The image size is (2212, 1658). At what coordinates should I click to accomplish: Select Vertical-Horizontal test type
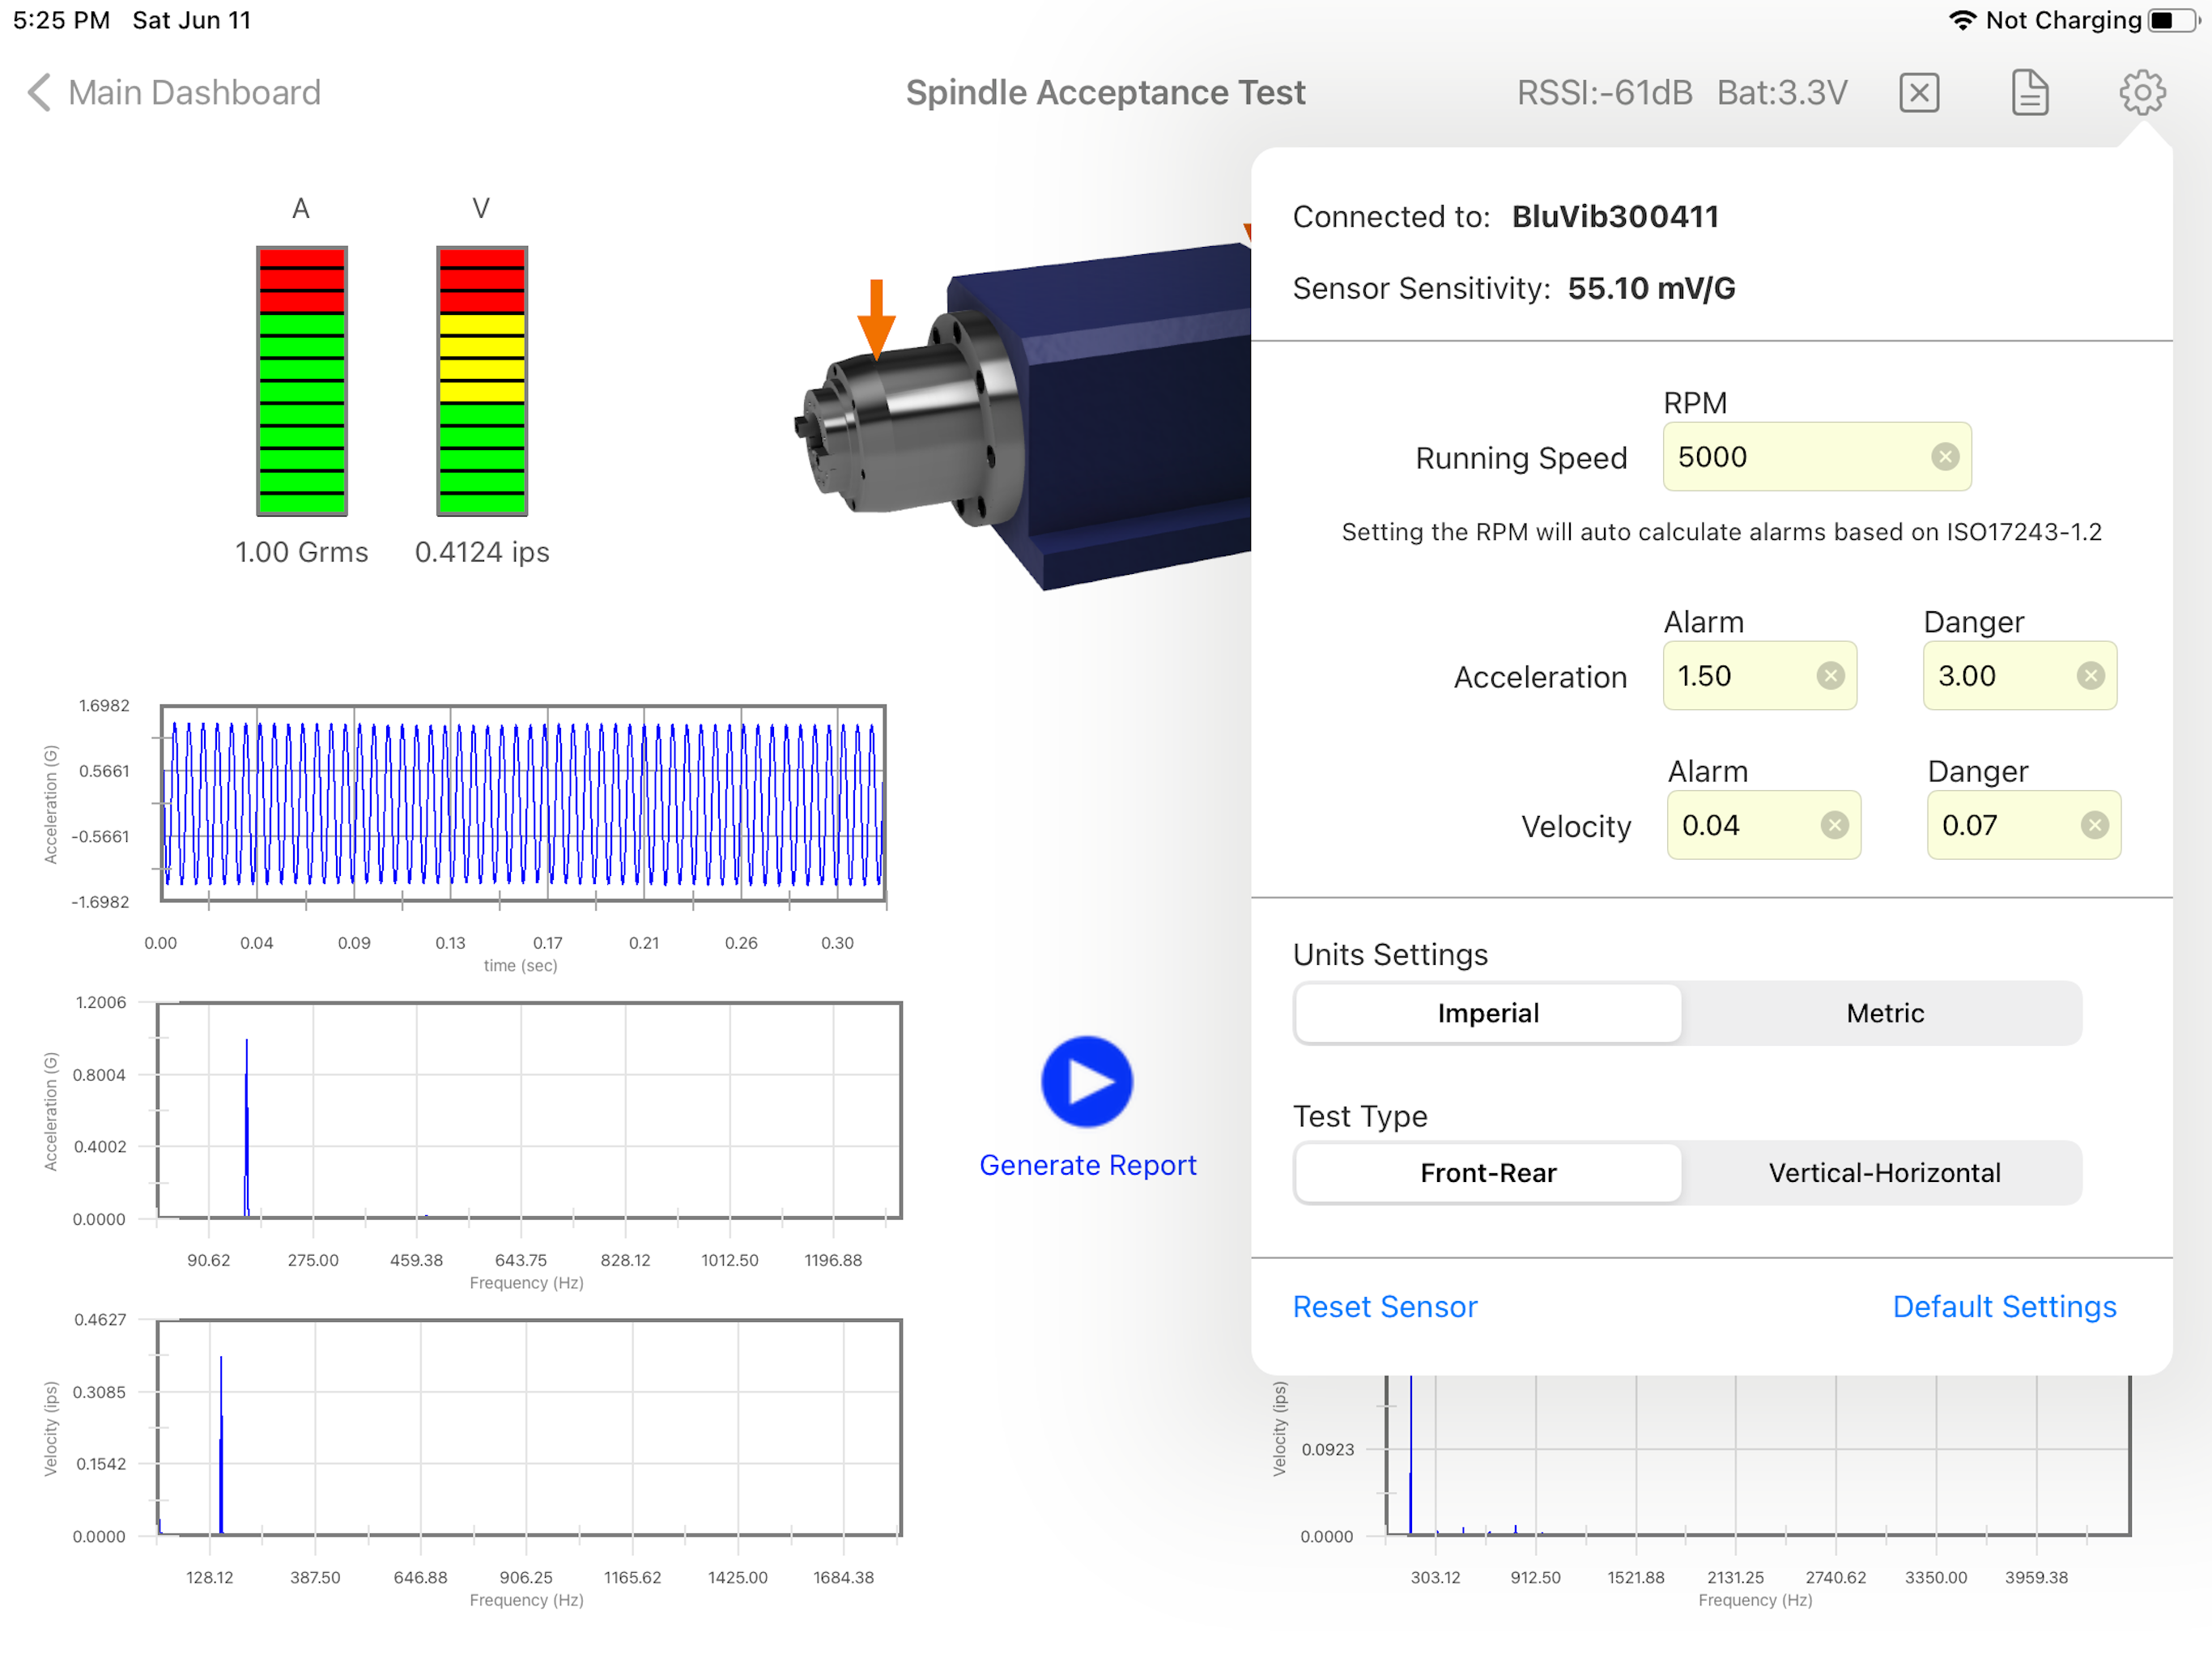(x=1884, y=1172)
